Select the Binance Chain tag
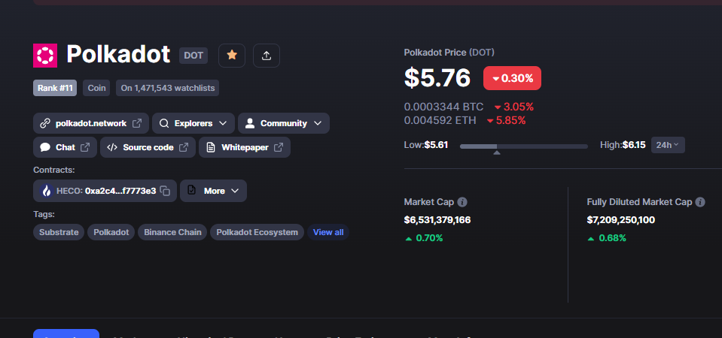This screenshot has width=722, height=338. (172, 232)
